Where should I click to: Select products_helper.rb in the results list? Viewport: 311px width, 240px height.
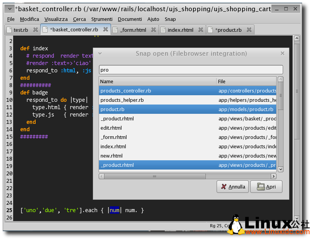pyautogui.click(x=122, y=100)
